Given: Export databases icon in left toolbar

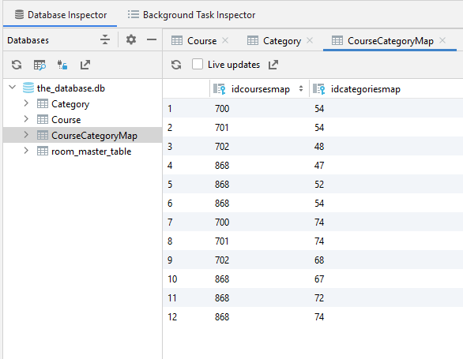Looking at the screenshot, I should click(x=85, y=65).
